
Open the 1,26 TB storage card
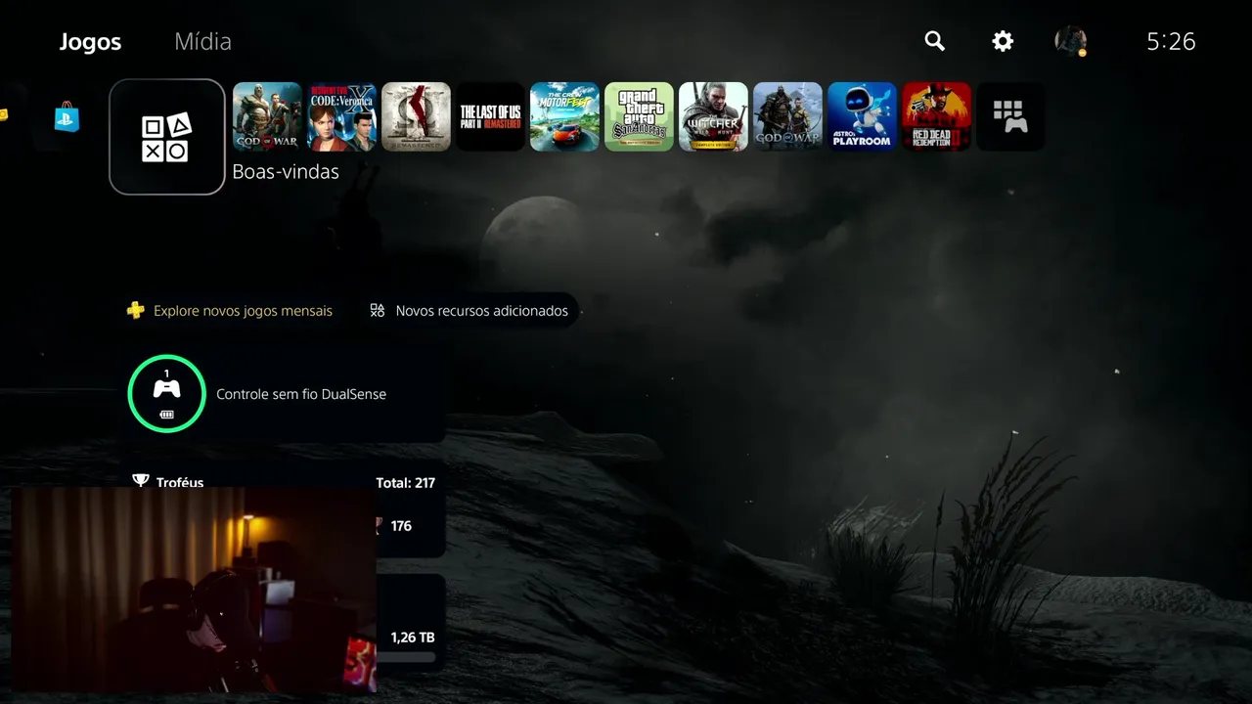click(x=411, y=624)
